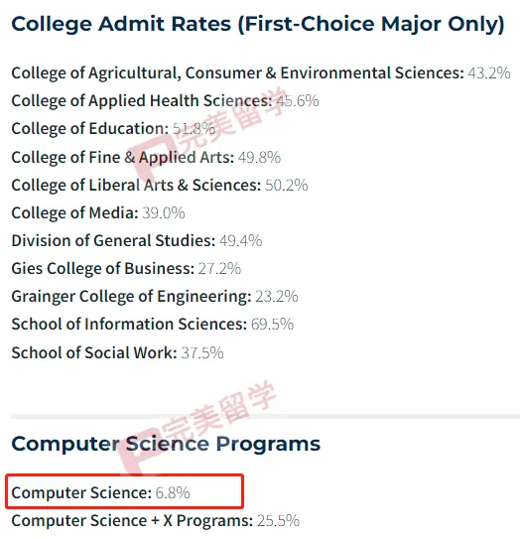This screenshot has height=539, width=522.
Task: Select the 69.5% admit rate value
Action: coord(273,325)
